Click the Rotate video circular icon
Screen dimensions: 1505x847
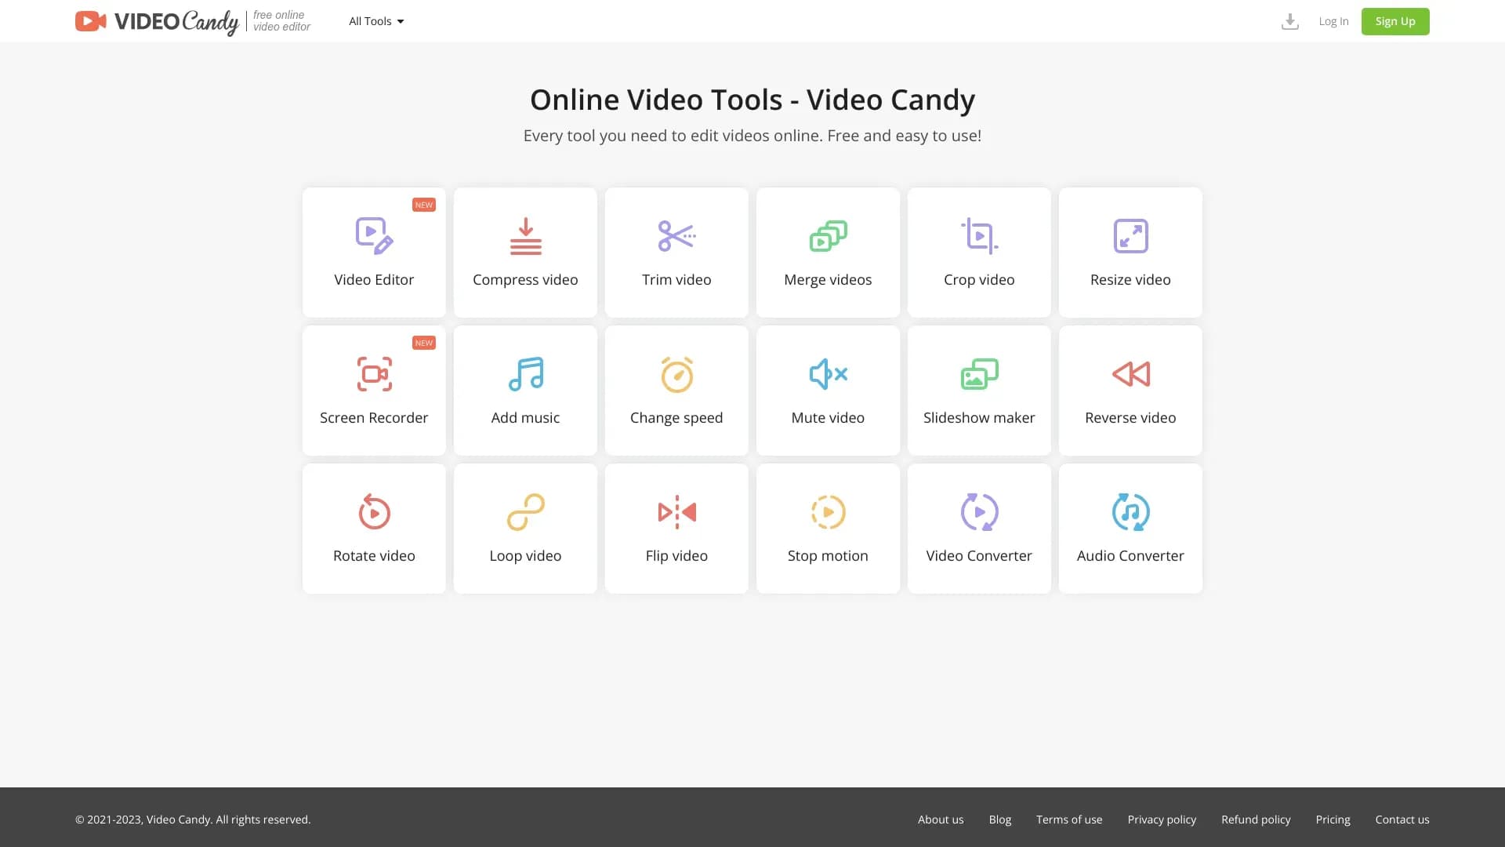(374, 512)
